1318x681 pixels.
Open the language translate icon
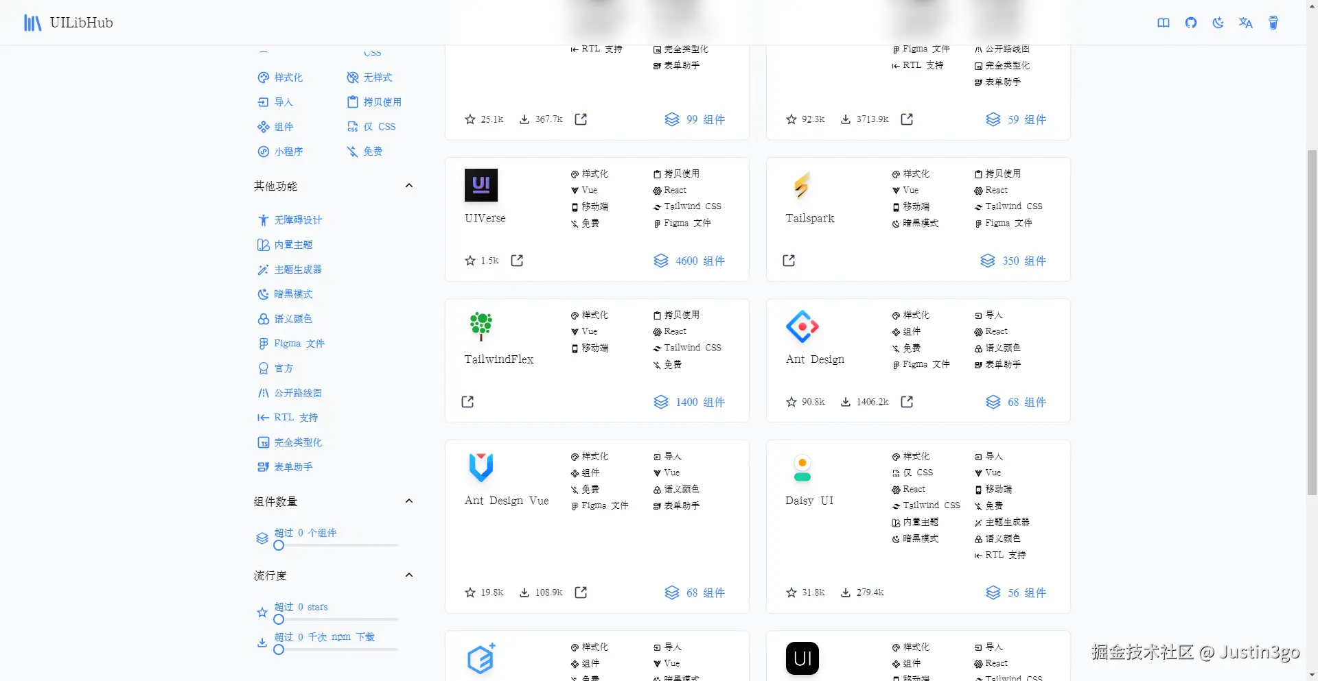[1246, 23]
